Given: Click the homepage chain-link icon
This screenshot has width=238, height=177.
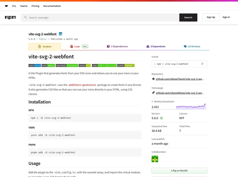Looking at the screenshot, I should pyautogui.click(x=154, y=93).
